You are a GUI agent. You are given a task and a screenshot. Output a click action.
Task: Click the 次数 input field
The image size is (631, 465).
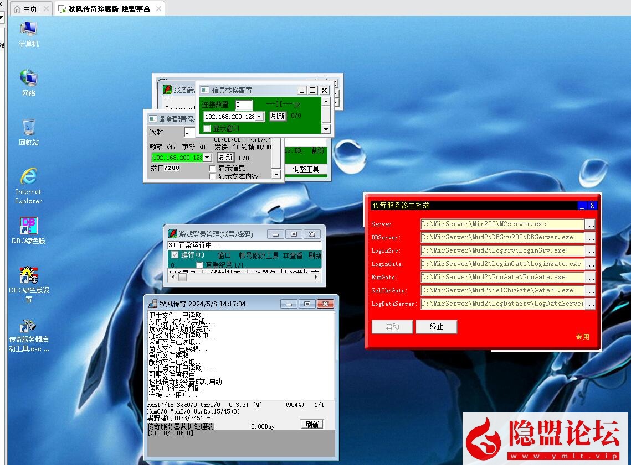tap(190, 132)
